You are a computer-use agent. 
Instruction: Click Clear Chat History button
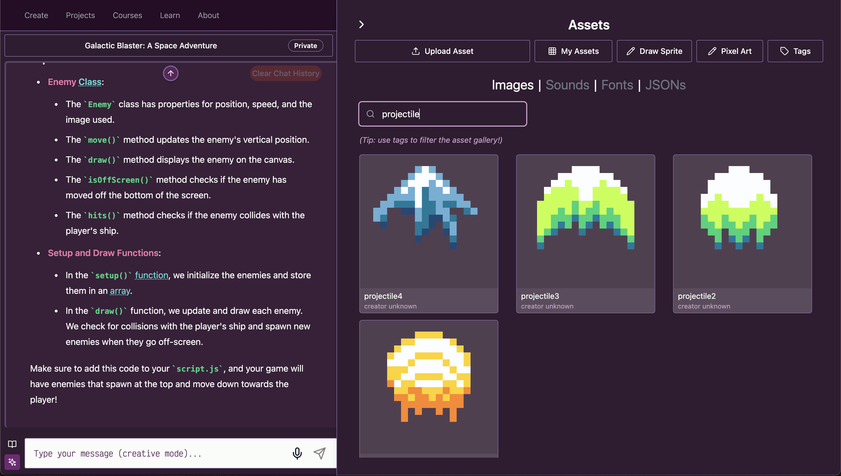tap(285, 73)
